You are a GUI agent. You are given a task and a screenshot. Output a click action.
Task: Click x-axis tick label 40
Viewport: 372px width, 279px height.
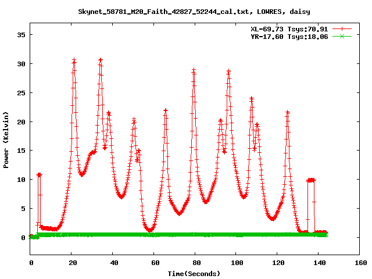pos(114,263)
